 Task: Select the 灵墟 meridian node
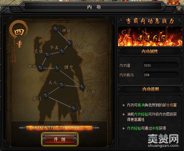47,55
